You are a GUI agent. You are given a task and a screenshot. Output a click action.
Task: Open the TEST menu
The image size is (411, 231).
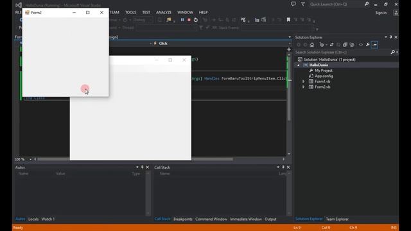146,12
